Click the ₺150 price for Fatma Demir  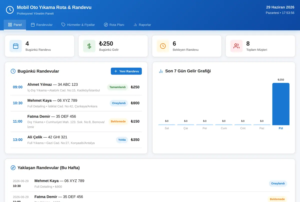(135, 121)
